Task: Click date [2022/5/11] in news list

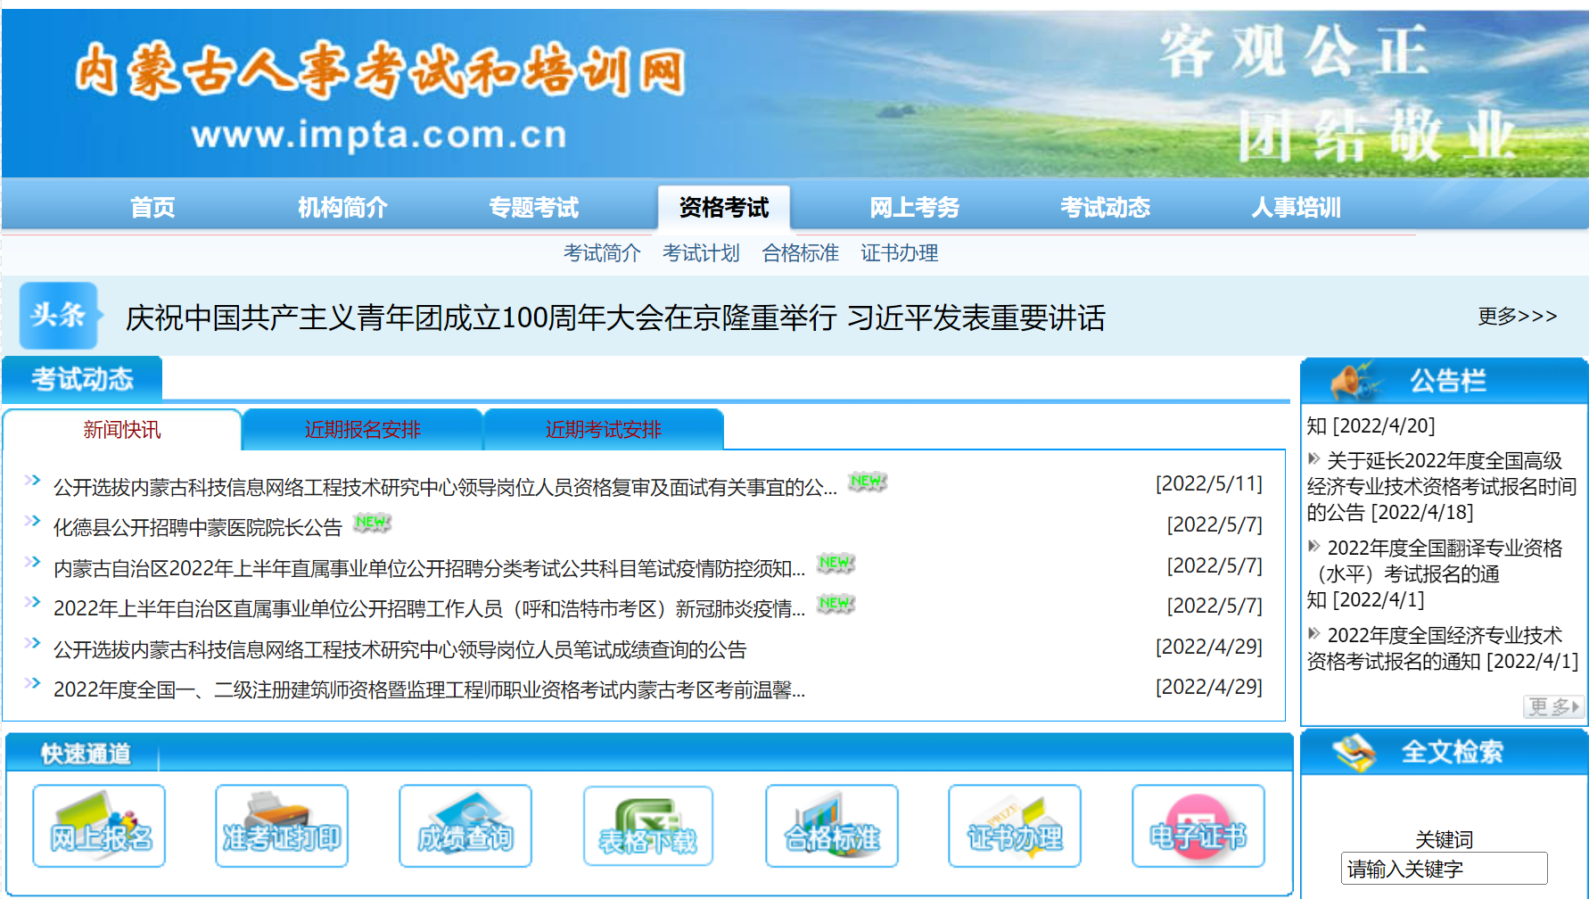Action: (x=1209, y=483)
